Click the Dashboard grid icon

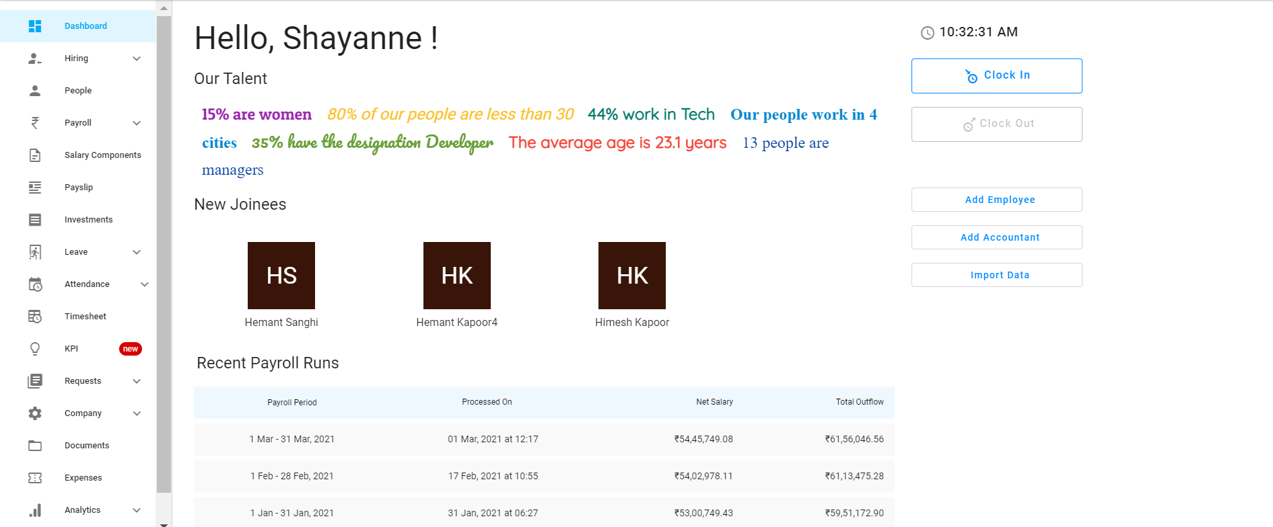pyautogui.click(x=35, y=26)
